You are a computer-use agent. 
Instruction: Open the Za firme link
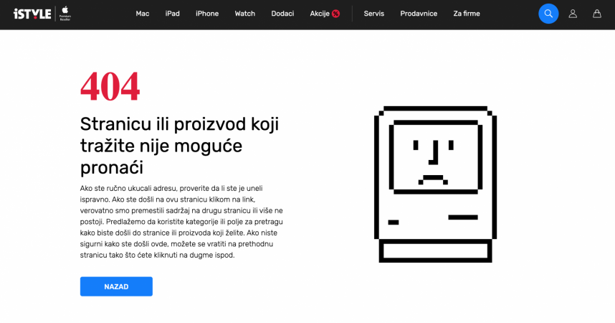pos(467,14)
